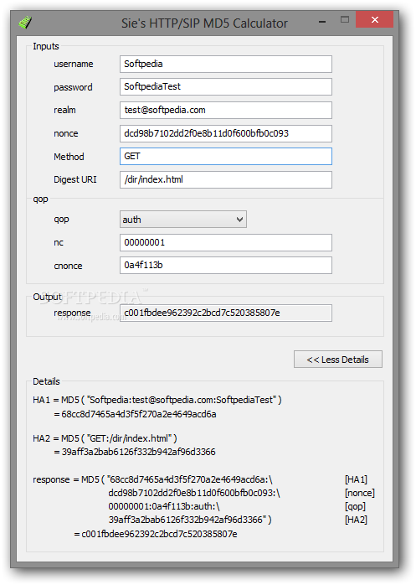Click the 00000001:0a4f113b:auth:\ line
The width and height of the screenshot is (416, 585).
[164, 506]
